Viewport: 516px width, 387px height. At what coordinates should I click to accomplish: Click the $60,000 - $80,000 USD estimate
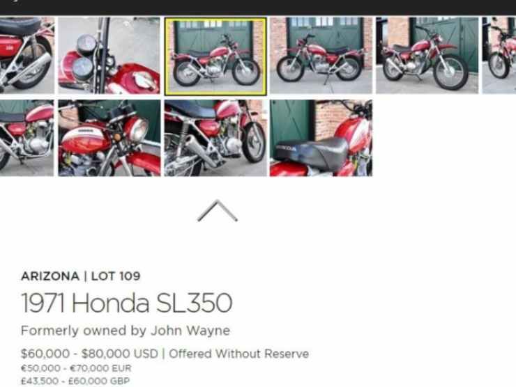(x=89, y=354)
